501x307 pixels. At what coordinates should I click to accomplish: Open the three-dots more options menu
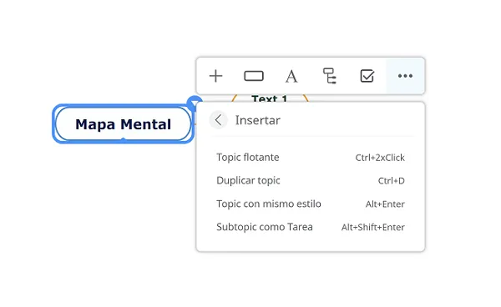click(405, 76)
